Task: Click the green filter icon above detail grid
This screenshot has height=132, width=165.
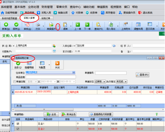Action: pos(157,114)
